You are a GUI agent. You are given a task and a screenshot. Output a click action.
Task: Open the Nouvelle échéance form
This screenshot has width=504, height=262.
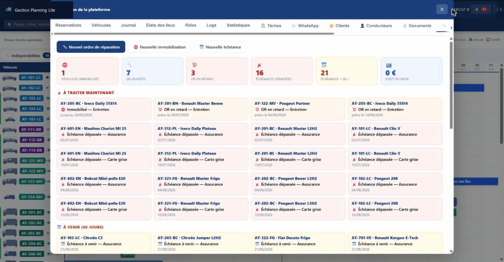(x=220, y=47)
